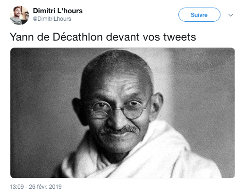Open the @DimitriLhours handle link

(52, 19)
